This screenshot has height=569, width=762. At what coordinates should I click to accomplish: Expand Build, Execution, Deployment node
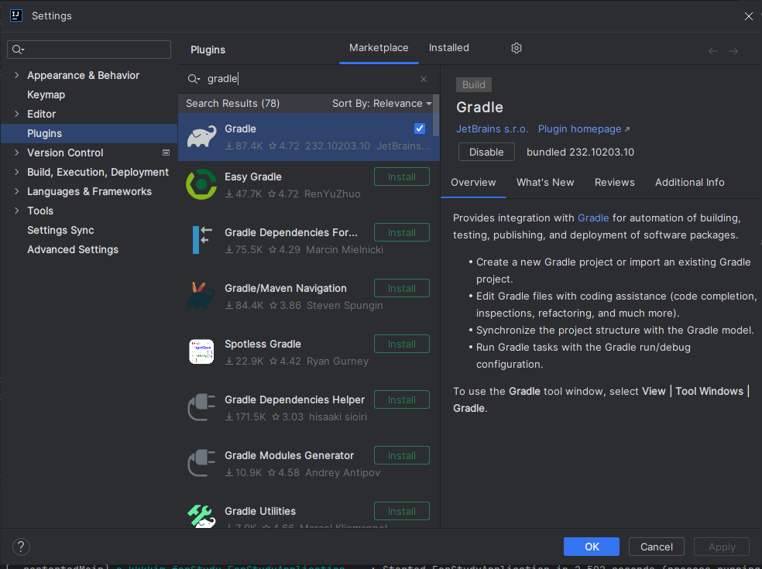pos(17,172)
